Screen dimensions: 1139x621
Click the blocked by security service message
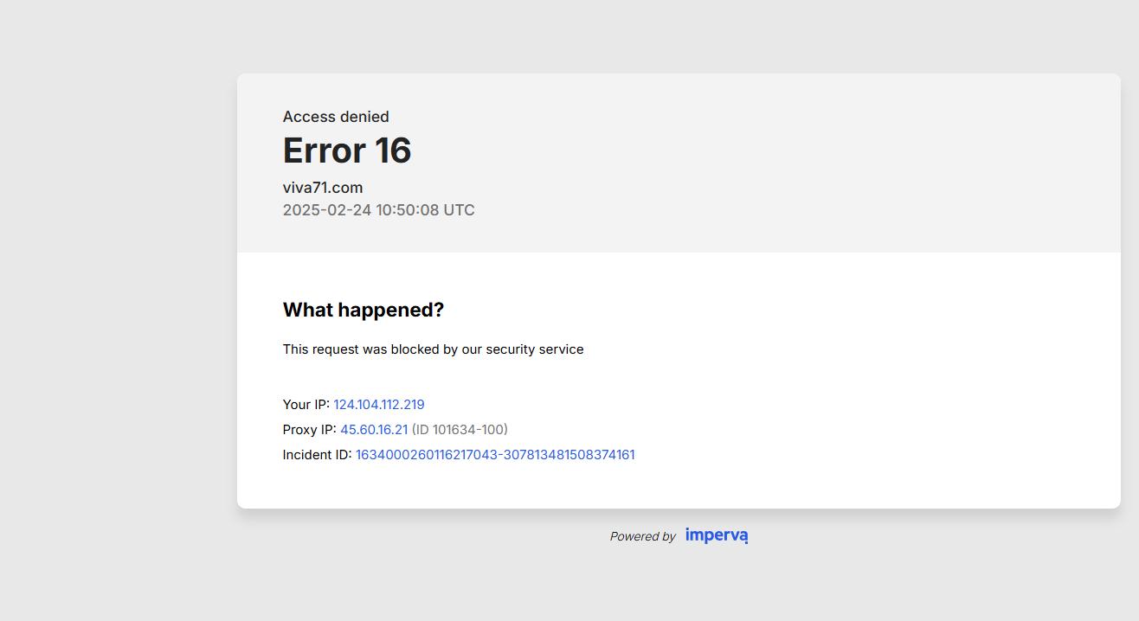433,349
